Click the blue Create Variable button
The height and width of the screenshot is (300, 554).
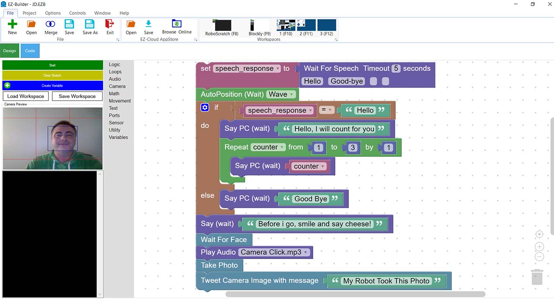pos(52,85)
